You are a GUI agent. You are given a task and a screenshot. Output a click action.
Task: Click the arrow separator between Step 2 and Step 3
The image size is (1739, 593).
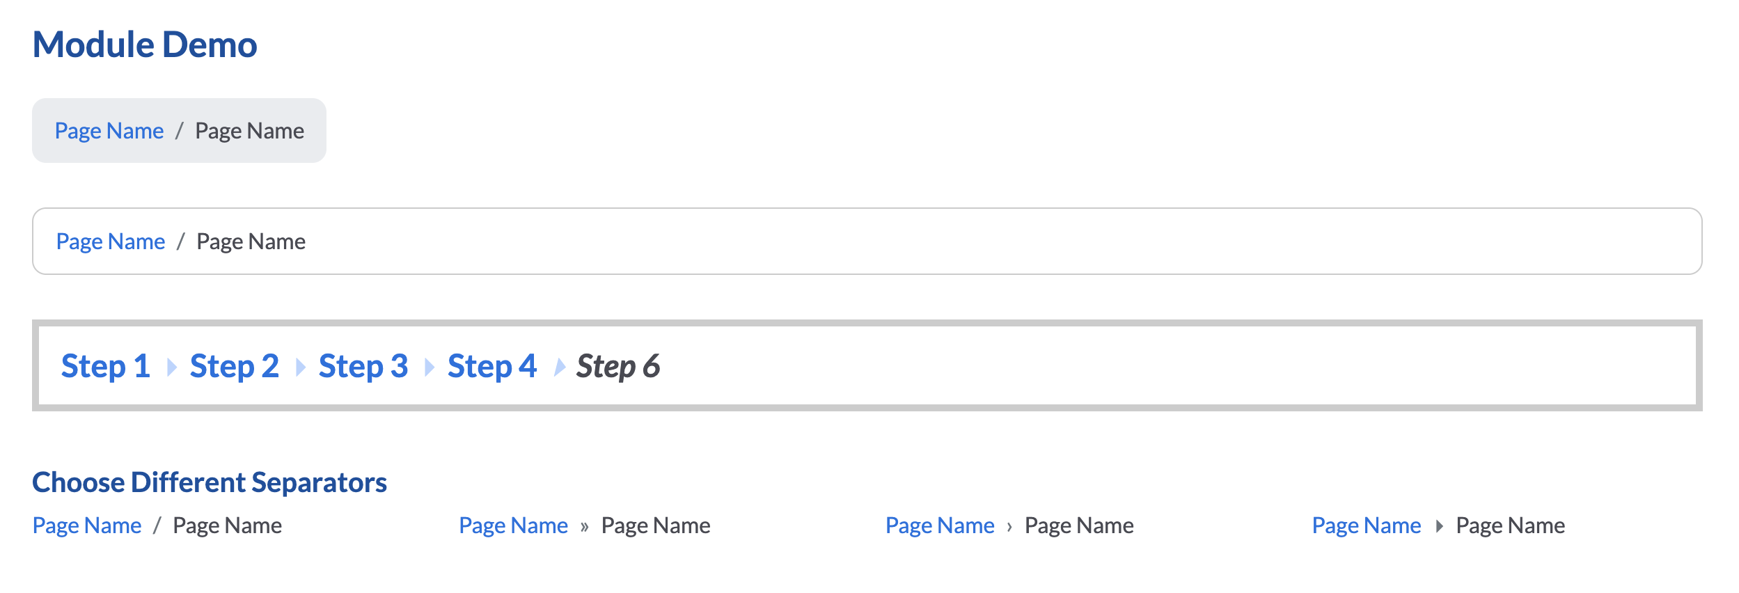(299, 365)
